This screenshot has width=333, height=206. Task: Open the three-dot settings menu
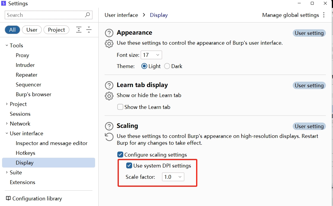(324, 15)
